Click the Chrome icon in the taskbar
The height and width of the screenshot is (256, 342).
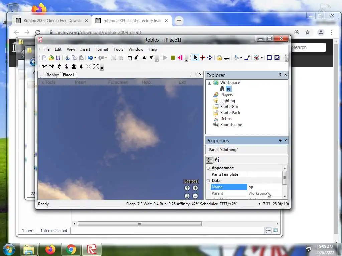(x=71, y=249)
